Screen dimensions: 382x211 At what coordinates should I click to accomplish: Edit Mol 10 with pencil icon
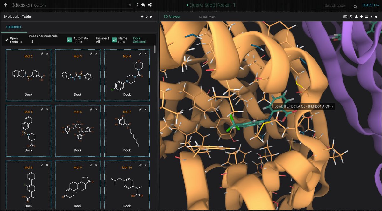(140, 165)
